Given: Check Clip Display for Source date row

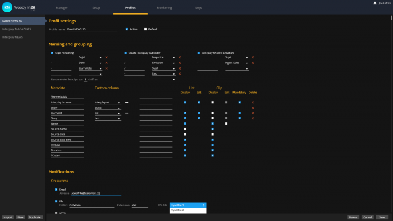Looking at the screenshot, I should (213, 135).
